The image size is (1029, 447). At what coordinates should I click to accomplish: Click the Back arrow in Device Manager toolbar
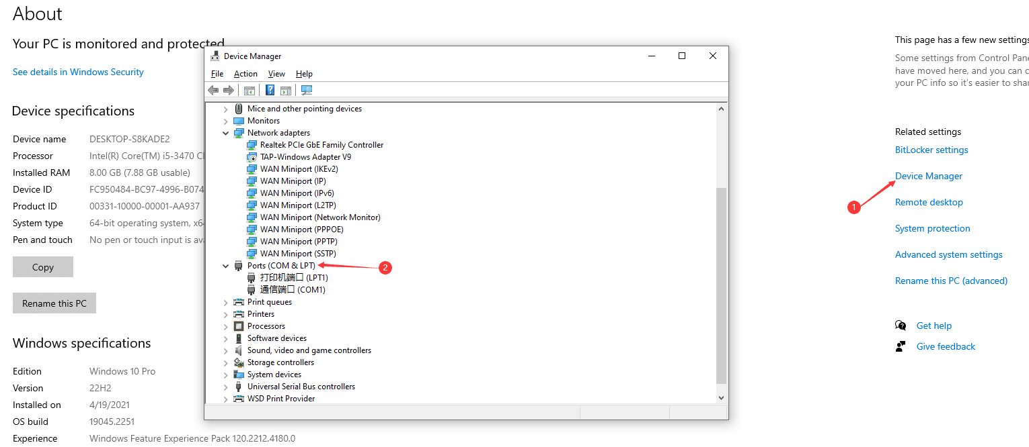[213, 91]
